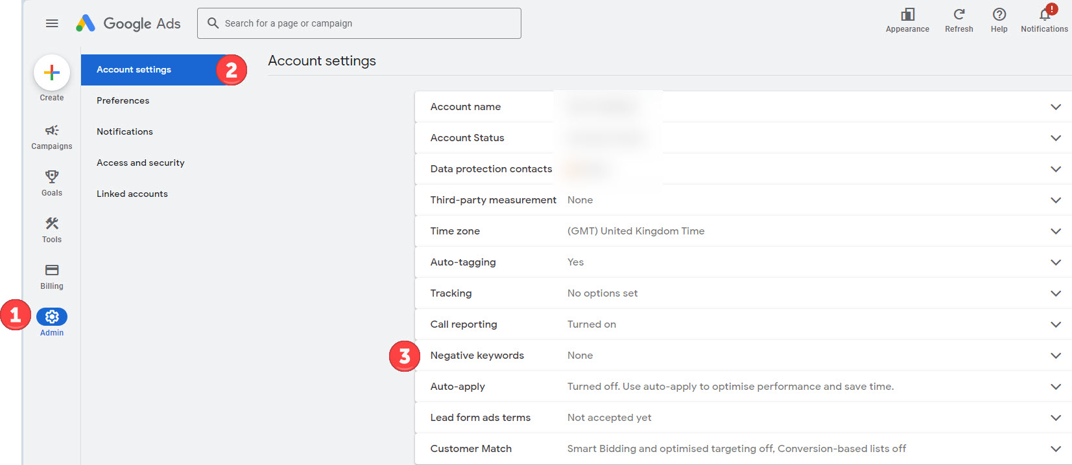Click the Tracking label
The image size is (1072, 465).
tap(451, 293)
